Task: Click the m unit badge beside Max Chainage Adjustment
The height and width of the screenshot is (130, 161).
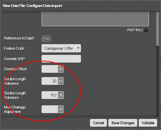Action: (60, 109)
